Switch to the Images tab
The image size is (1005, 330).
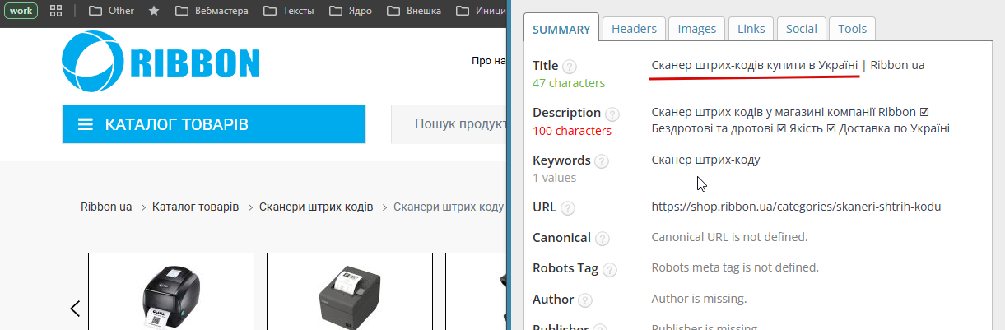click(x=696, y=28)
